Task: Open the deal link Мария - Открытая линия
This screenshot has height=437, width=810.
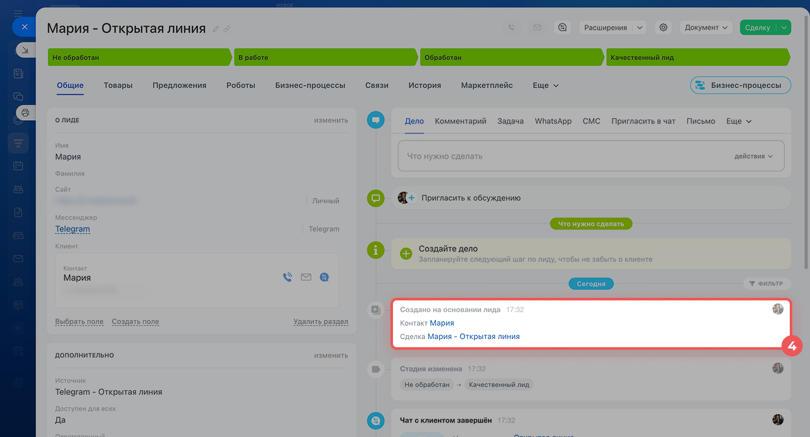Action: (473, 336)
